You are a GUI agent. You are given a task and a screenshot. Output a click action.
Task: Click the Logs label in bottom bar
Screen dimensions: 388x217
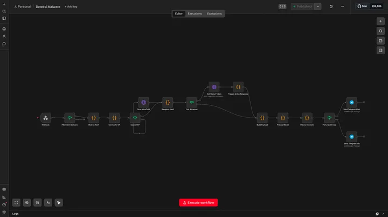pos(15,214)
